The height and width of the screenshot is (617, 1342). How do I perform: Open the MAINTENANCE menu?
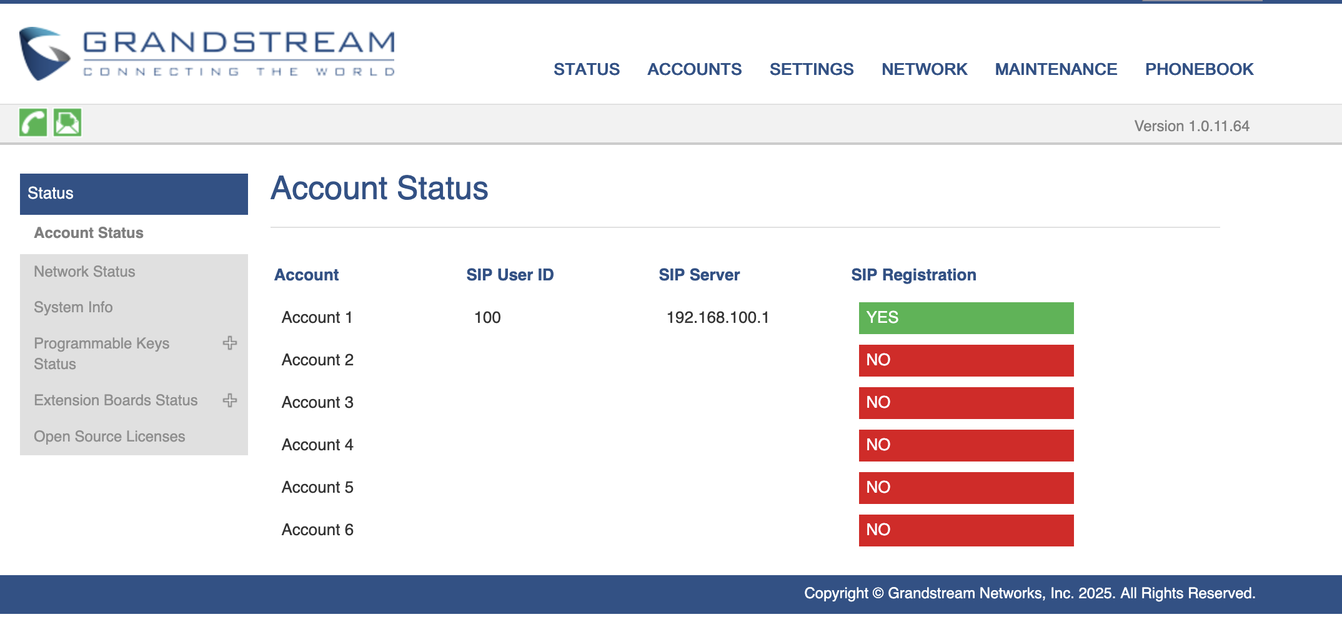[1056, 69]
